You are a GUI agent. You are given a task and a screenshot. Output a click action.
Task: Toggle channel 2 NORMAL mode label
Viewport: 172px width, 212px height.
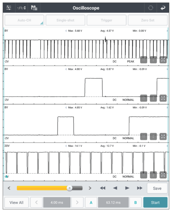[128, 100]
